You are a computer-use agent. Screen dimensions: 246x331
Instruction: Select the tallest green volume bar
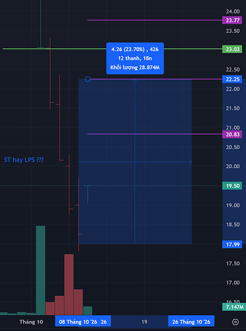[x=40, y=270]
